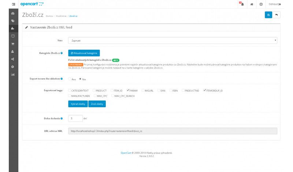Click the back arrow cancel button
Viewport: 293px width, 172px height.
(277, 15)
